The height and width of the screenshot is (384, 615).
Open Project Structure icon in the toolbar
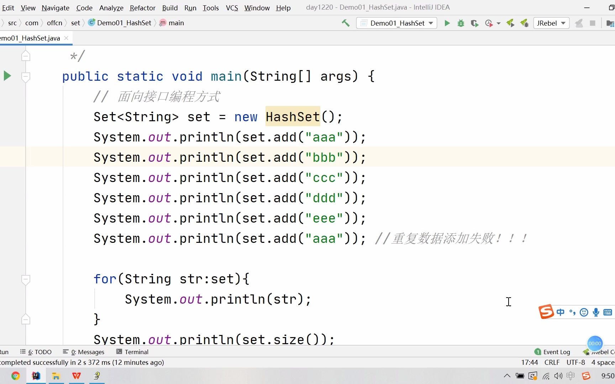pos(610,23)
